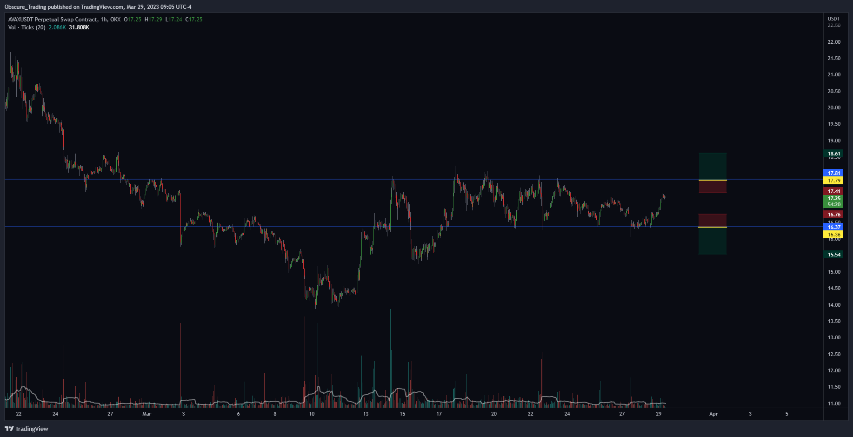This screenshot has width=853, height=437.
Task: Click the green 17.25 current price label
Action: [x=834, y=198]
